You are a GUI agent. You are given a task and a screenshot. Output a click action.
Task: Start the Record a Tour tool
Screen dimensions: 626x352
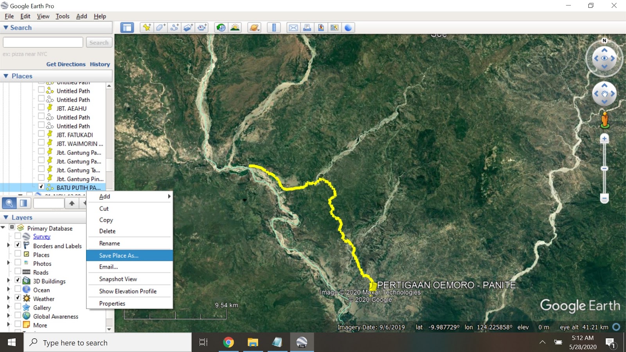(202, 27)
